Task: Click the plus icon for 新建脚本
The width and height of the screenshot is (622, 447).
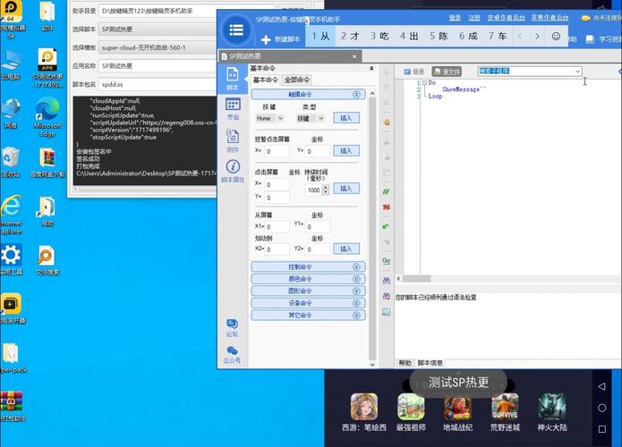Action: [266, 39]
